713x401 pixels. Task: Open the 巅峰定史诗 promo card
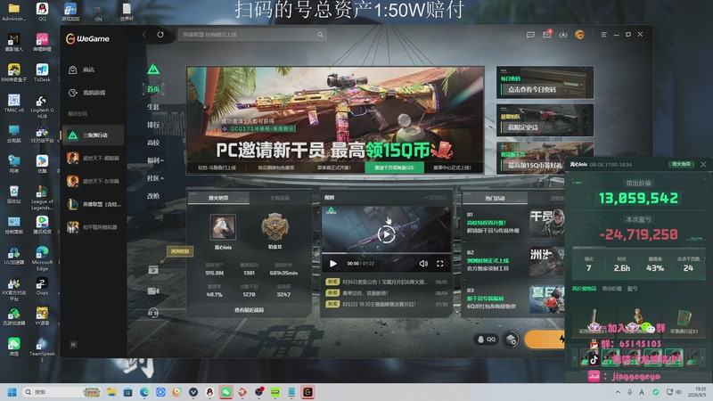pos(545,120)
